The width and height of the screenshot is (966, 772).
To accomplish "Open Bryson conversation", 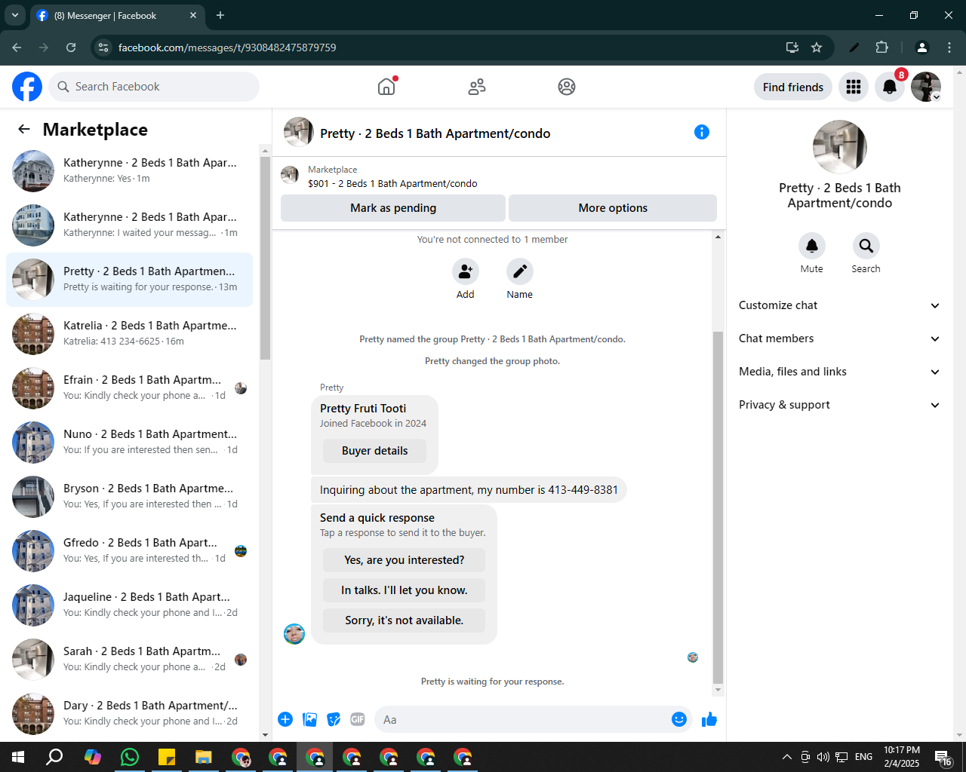I will (x=129, y=497).
